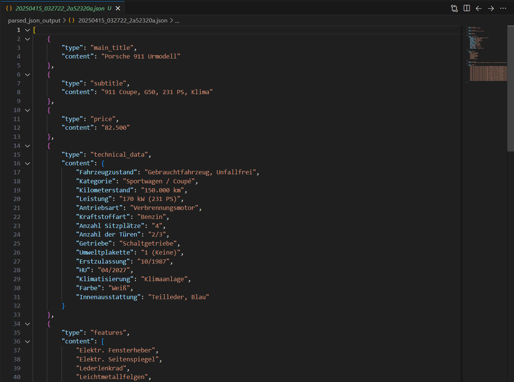The height and width of the screenshot is (382, 514).
Task: Open the parsed_json_output breadcrumb dropdown
Action: click(x=34, y=21)
